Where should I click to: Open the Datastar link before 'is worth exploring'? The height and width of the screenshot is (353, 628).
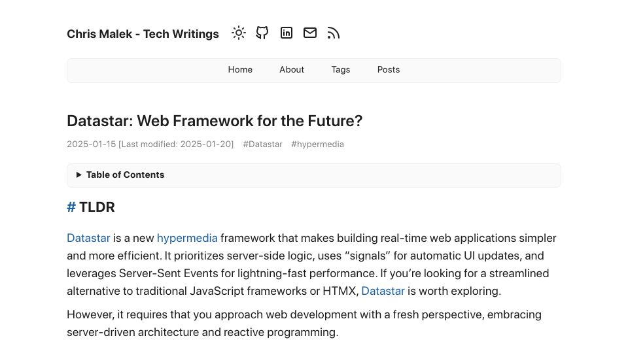coord(383,291)
